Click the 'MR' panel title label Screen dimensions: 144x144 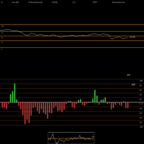[128, 75]
